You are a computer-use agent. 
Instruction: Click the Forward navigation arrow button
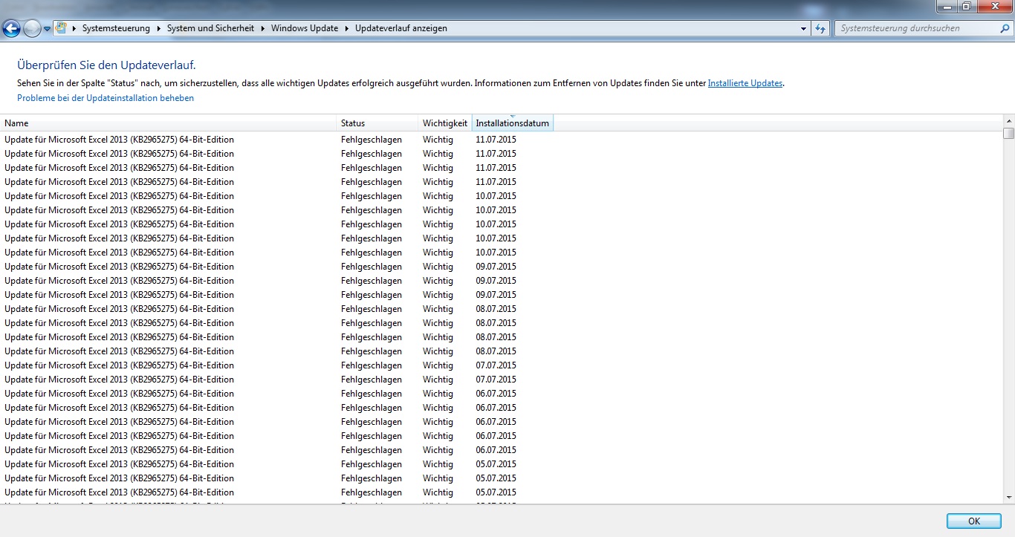[x=32, y=29]
